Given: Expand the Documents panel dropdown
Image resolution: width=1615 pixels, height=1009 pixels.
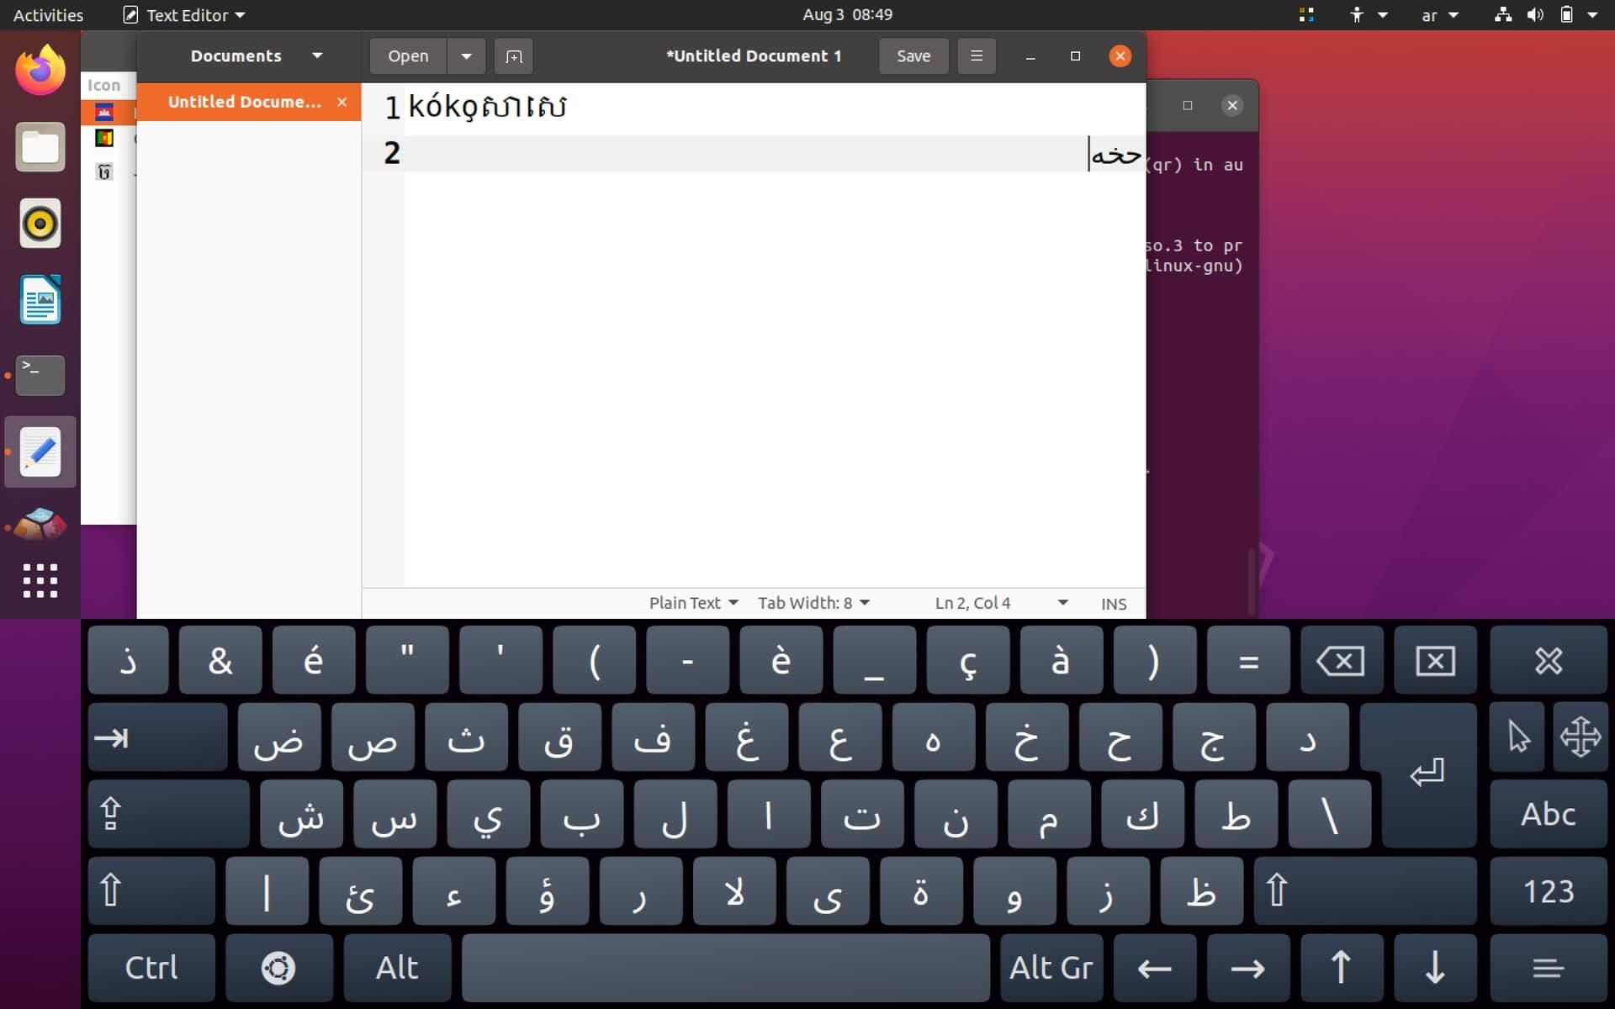Looking at the screenshot, I should pyautogui.click(x=317, y=56).
